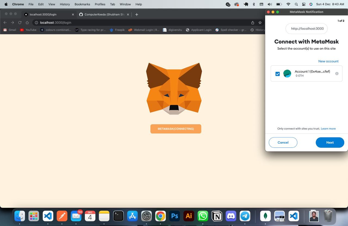Open Telegram from the dock
Image resolution: width=348 pixels, height=226 pixels.
tap(245, 216)
